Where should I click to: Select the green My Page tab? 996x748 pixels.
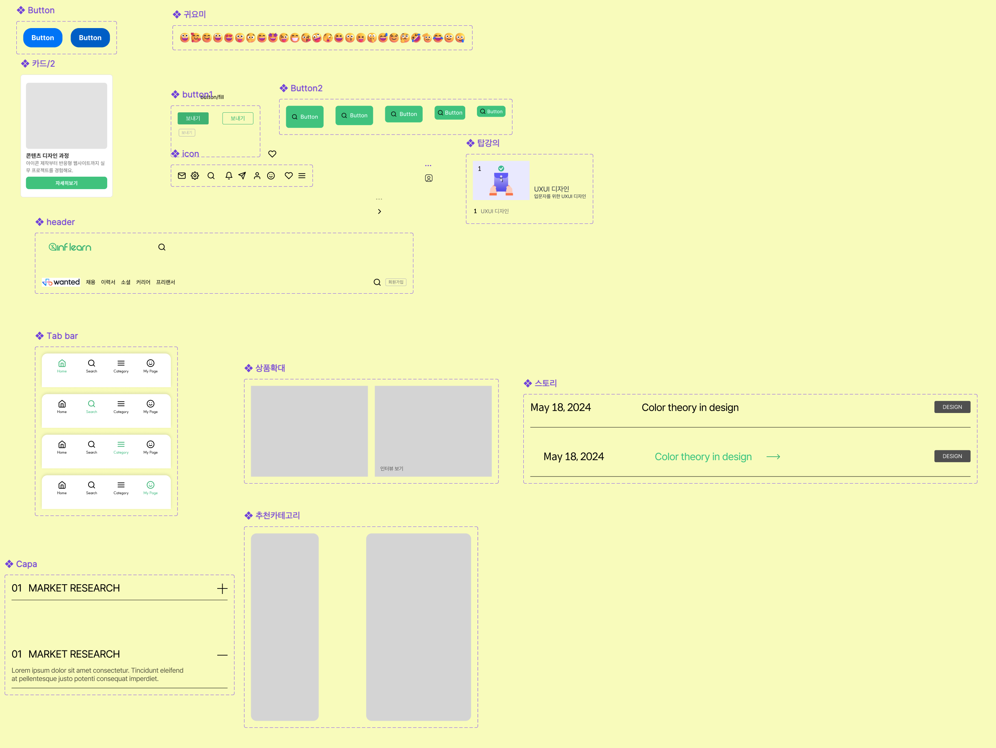point(151,488)
